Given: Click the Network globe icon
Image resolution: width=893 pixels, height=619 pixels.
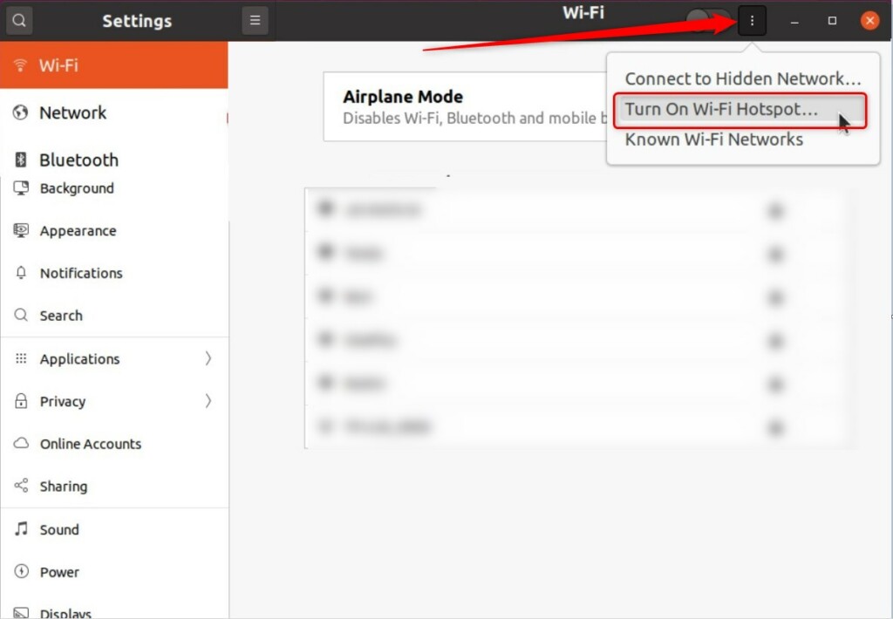Looking at the screenshot, I should (21, 112).
